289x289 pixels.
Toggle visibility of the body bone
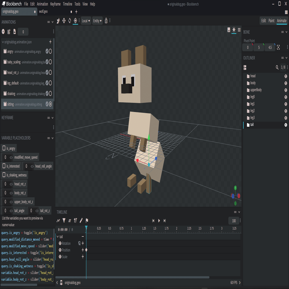286,83
